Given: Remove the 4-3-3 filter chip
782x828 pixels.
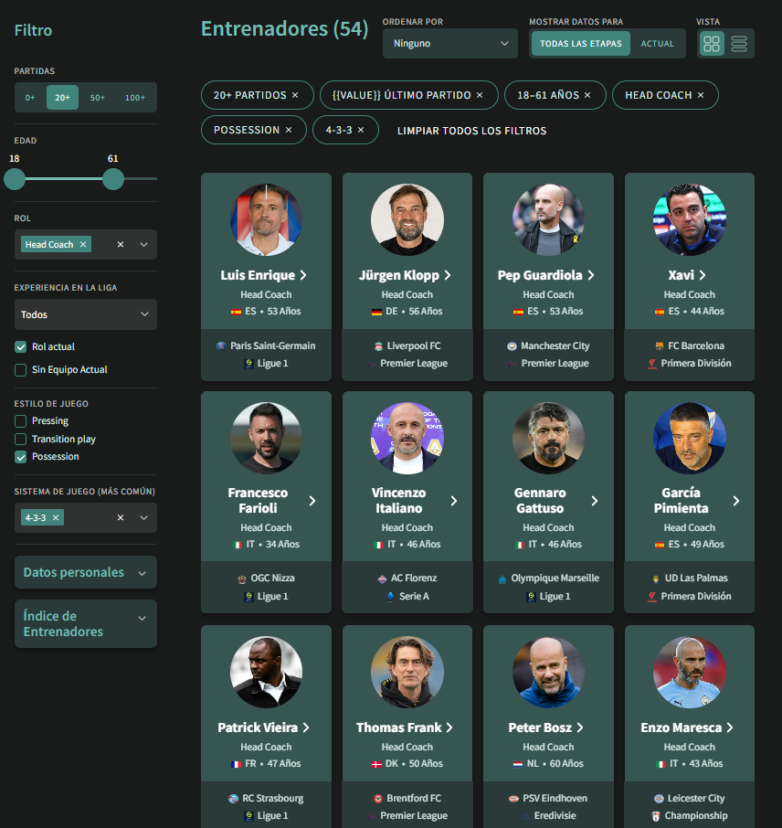Looking at the screenshot, I should [x=361, y=130].
